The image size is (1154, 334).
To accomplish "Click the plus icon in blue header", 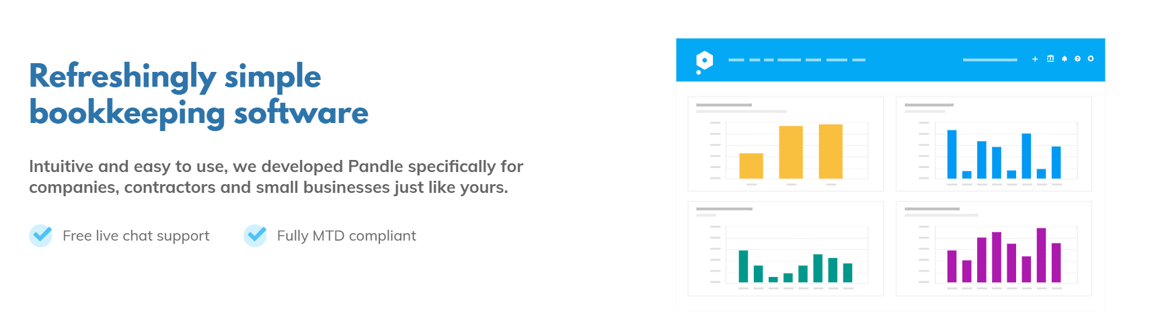I will click(1035, 59).
